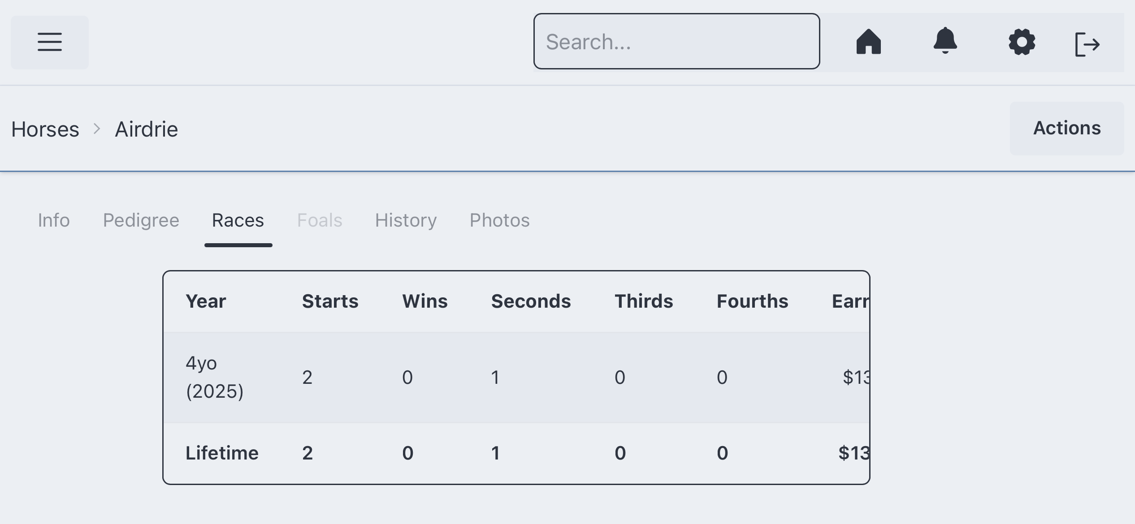This screenshot has height=524, width=1135.
Task: Click the Starts column header
Action: coord(330,301)
